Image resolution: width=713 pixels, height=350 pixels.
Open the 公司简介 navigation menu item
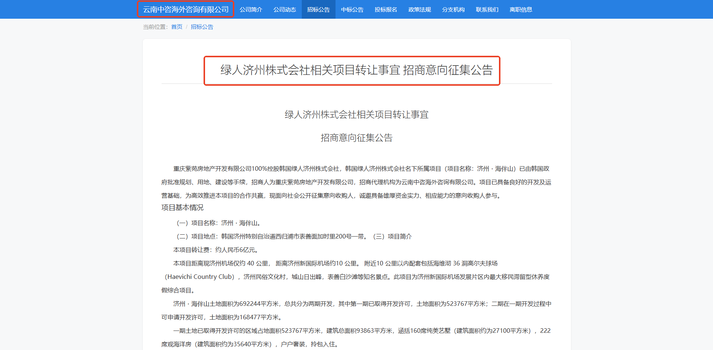click(x=251, y=9)
